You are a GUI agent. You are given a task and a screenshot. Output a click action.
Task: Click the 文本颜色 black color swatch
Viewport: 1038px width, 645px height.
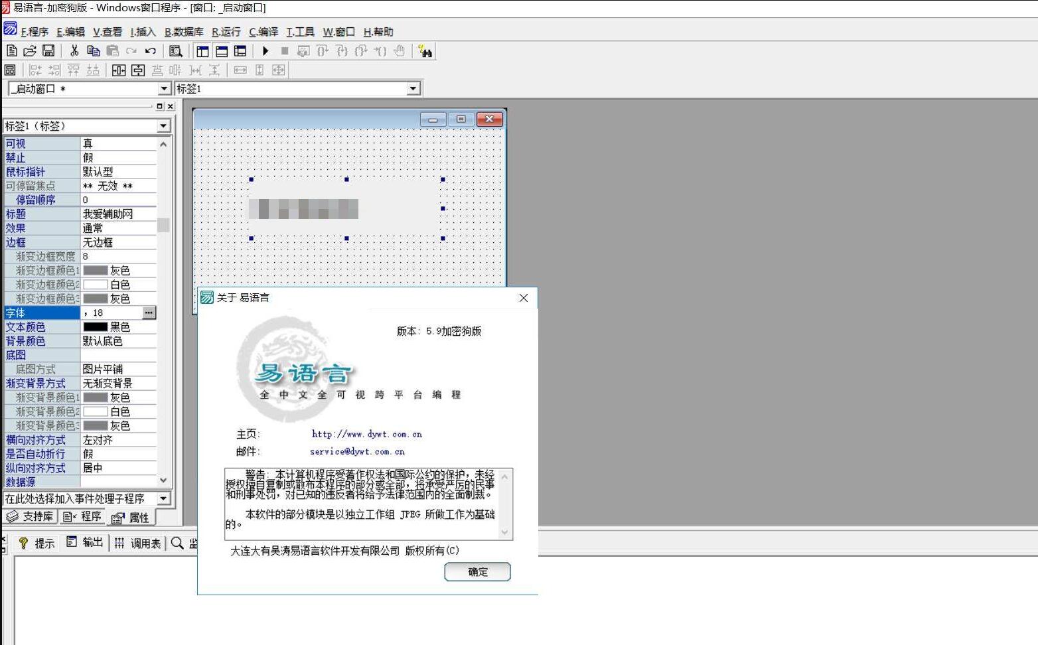coord(95,326)
